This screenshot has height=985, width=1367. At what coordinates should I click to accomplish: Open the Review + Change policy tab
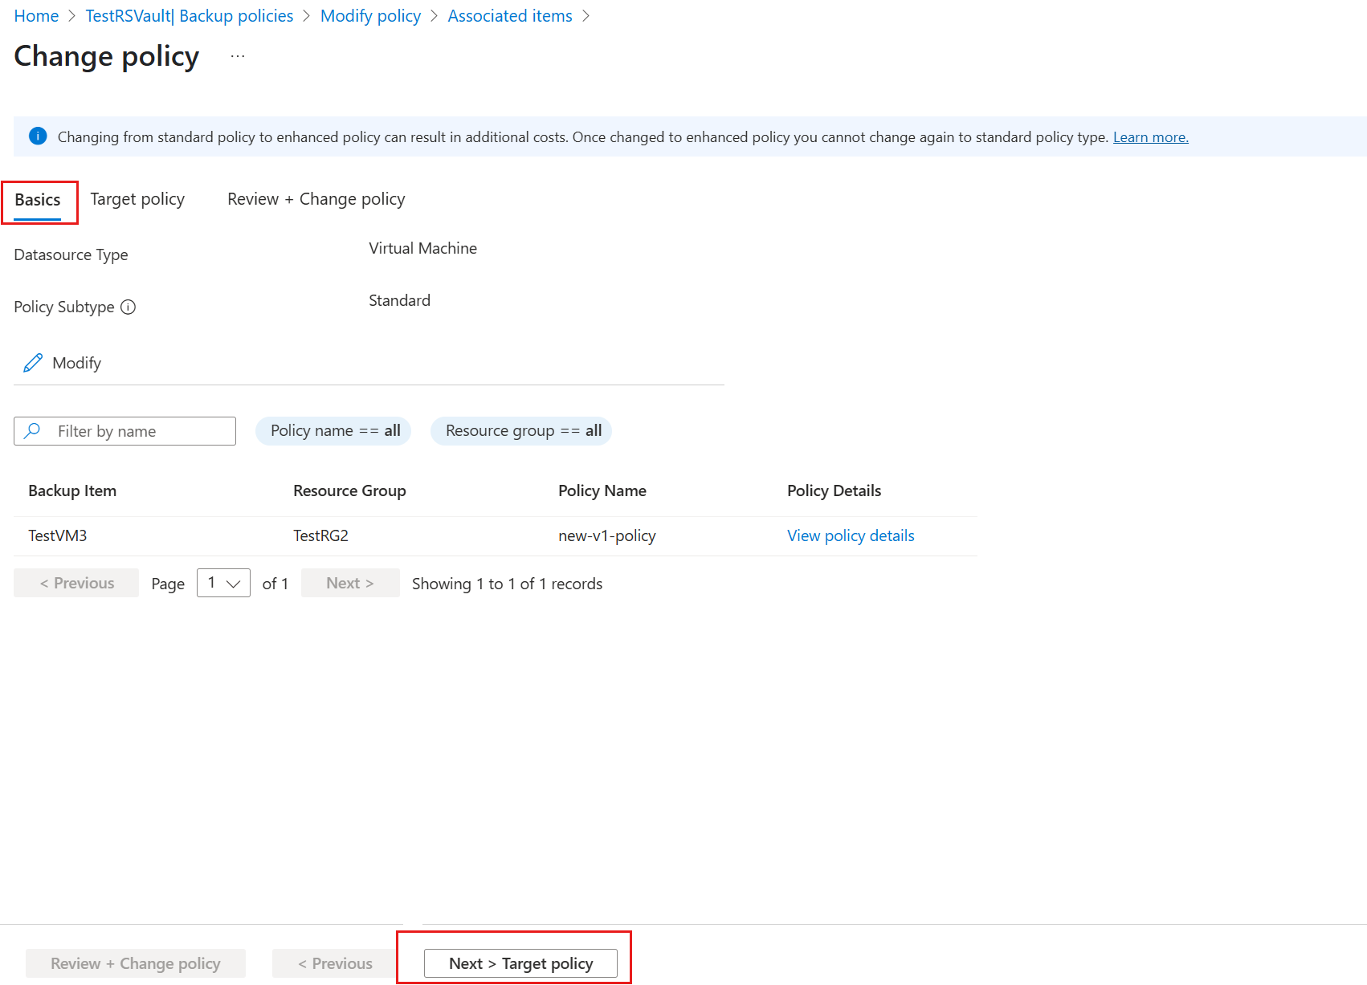[x=316, y=199]
